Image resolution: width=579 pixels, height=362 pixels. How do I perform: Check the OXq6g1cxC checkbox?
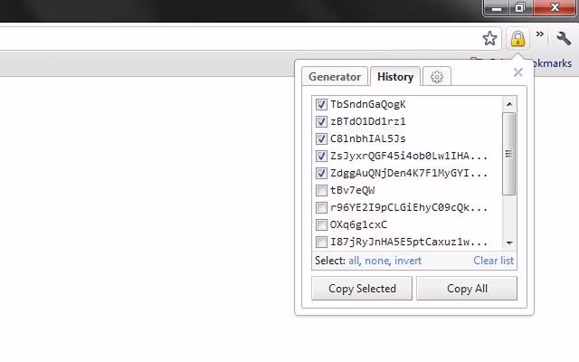click(x=321, y=224)
